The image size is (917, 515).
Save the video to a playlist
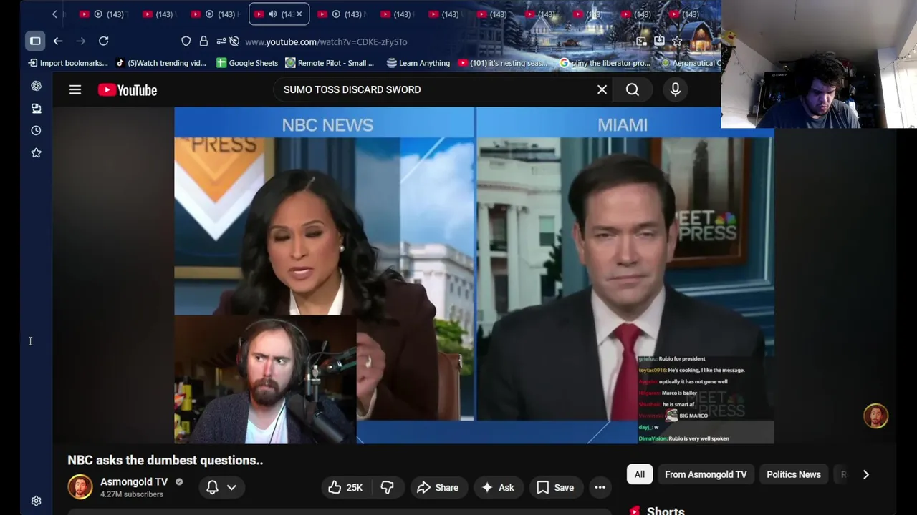[x=555, y=487]
